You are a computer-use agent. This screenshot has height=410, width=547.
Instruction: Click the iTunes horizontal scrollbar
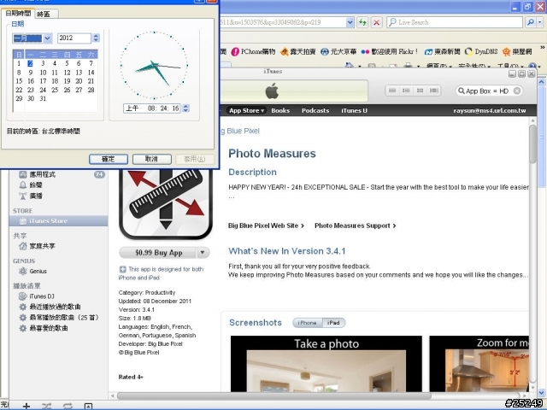[x=273, y=396]
